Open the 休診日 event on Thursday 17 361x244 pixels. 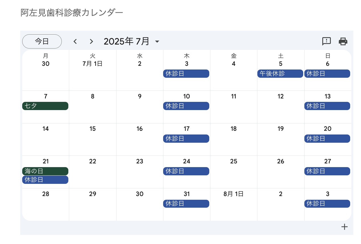coord(186,139)
